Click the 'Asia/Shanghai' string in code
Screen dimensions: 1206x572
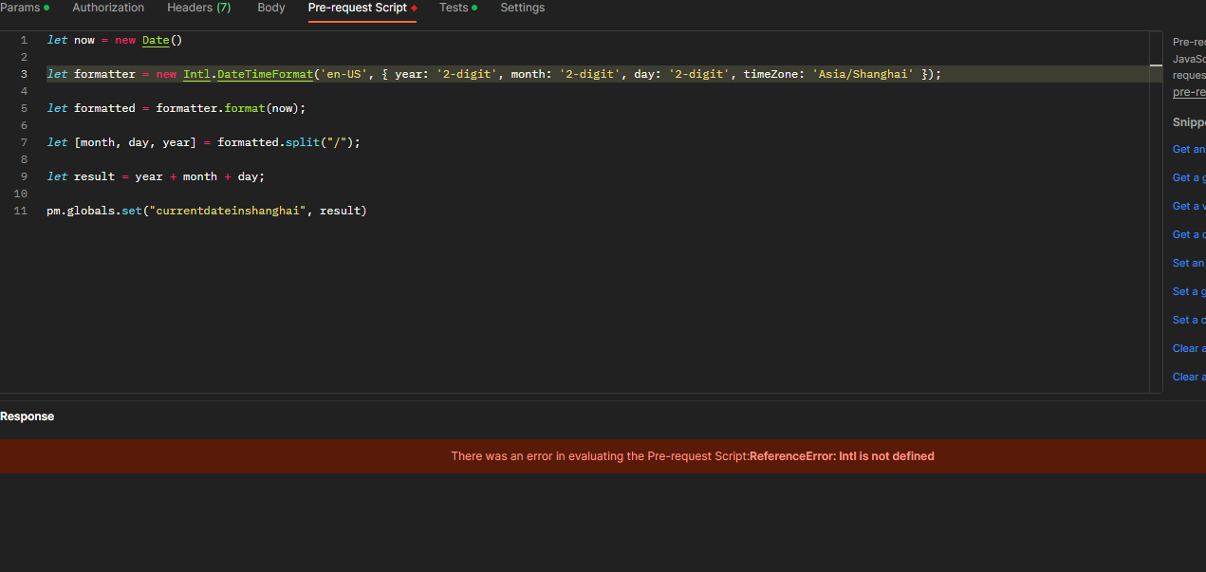pos(863,74)
